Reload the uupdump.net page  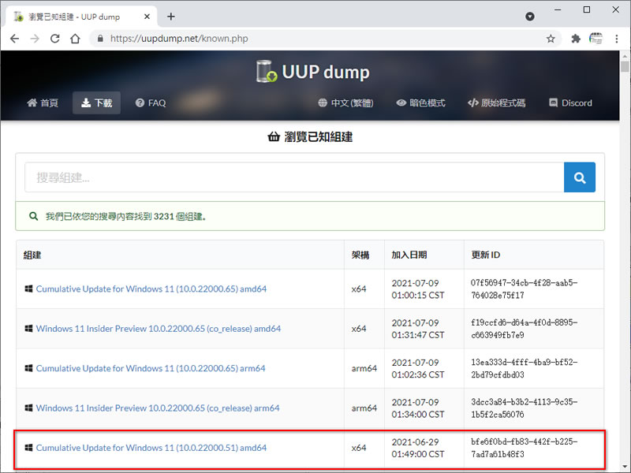[x=54, y=39]
